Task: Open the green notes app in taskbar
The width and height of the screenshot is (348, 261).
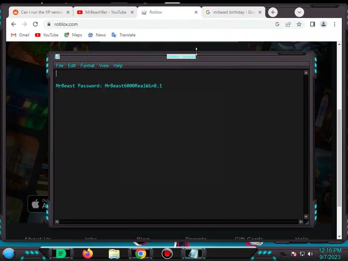Action: [61, 254]
